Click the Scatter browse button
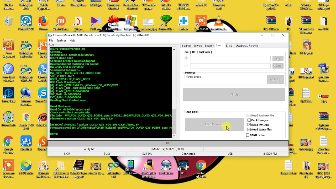This screenshot has height=189, width=336. point(278,66)
